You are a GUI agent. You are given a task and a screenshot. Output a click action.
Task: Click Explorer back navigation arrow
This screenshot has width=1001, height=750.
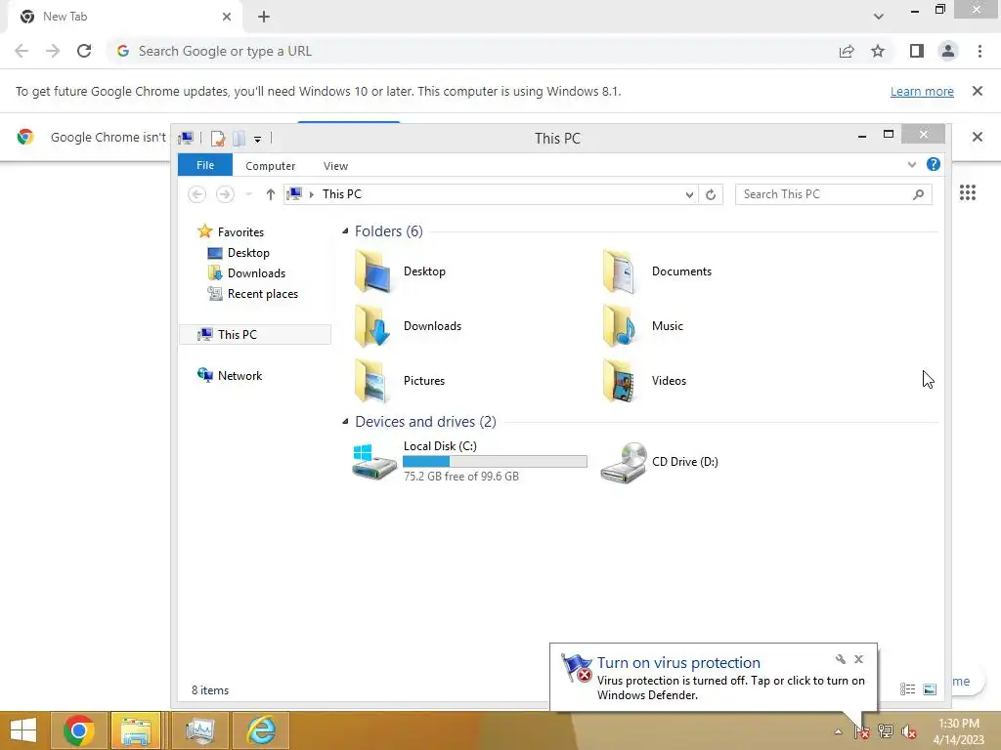click(x=197, y=194)
